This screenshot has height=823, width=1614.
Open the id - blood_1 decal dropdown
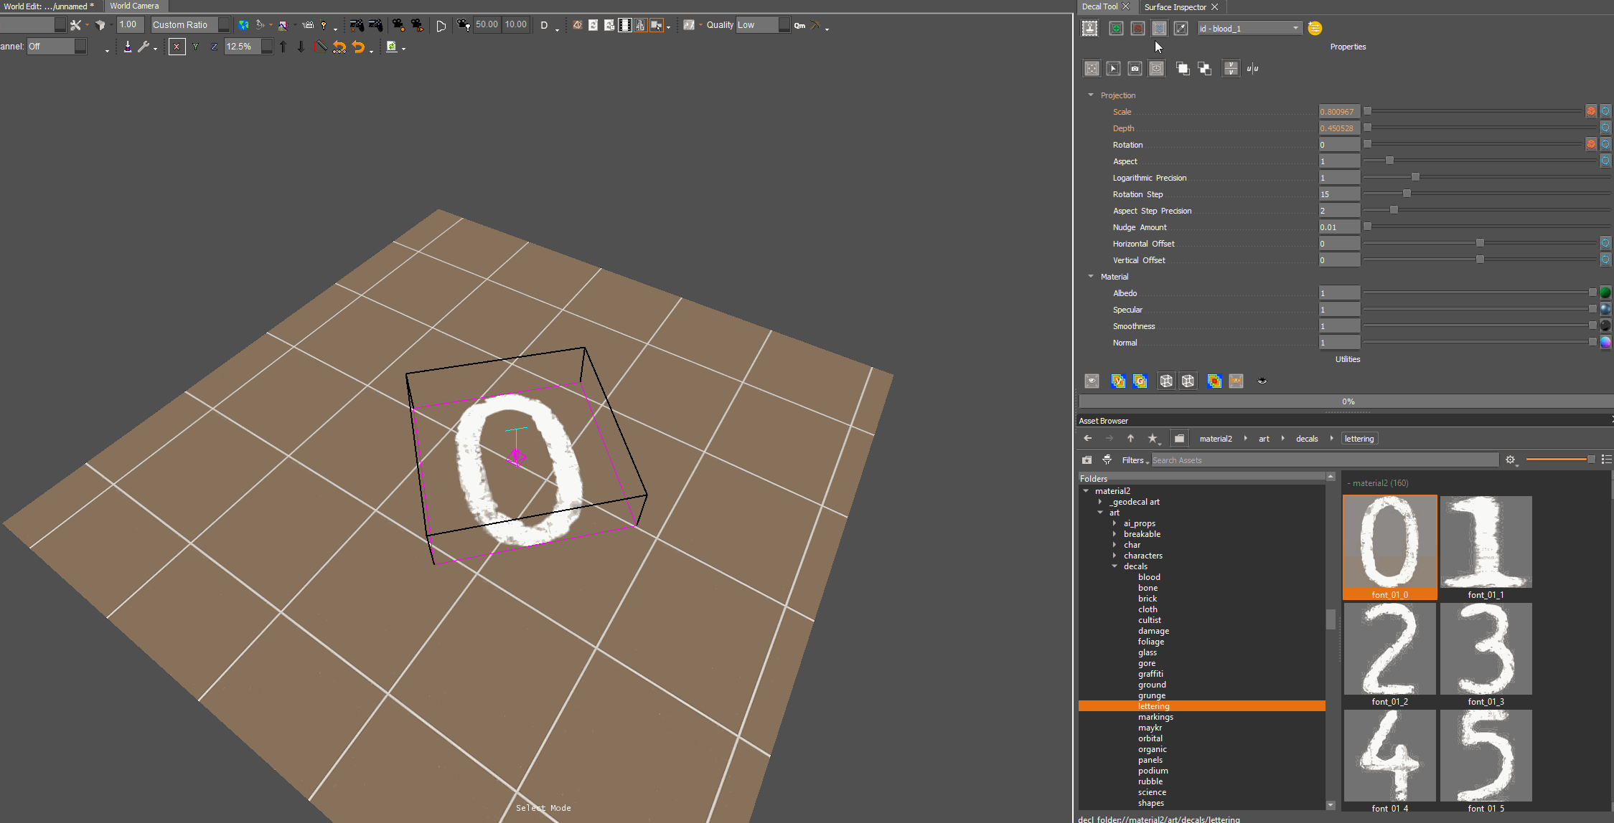(x=1249, y=29)
